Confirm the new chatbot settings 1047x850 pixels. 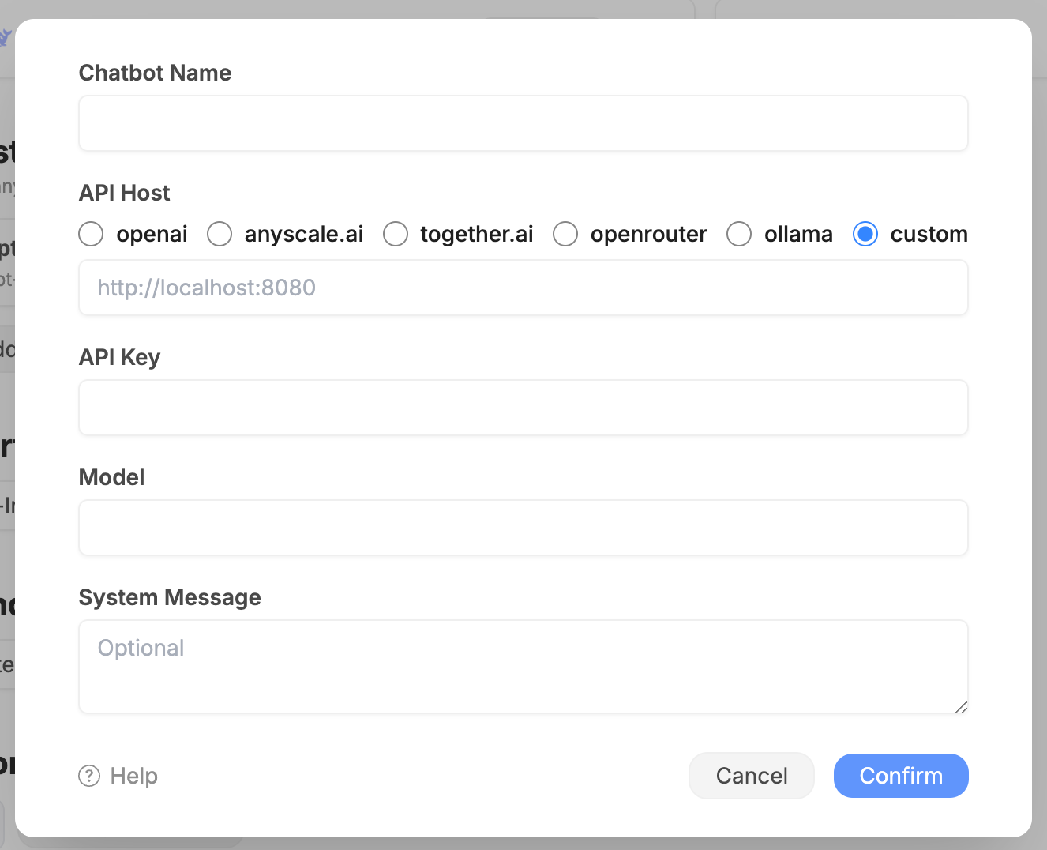pos(901,776)
